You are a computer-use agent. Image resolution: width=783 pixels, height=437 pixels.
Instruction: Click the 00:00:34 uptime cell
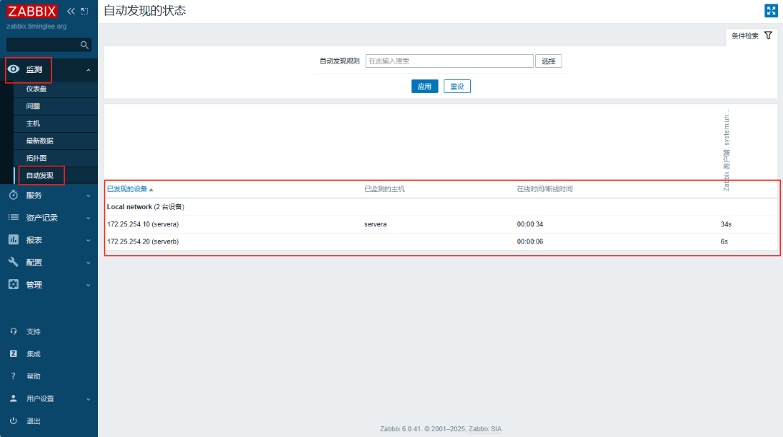point(530,224)
